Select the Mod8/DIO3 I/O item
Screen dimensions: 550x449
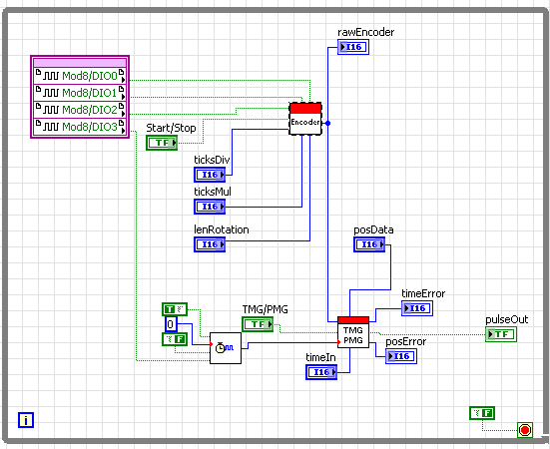80,126
